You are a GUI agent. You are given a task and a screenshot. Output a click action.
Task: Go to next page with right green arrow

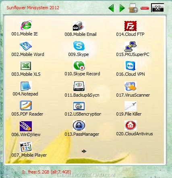(x=122, y=8)
